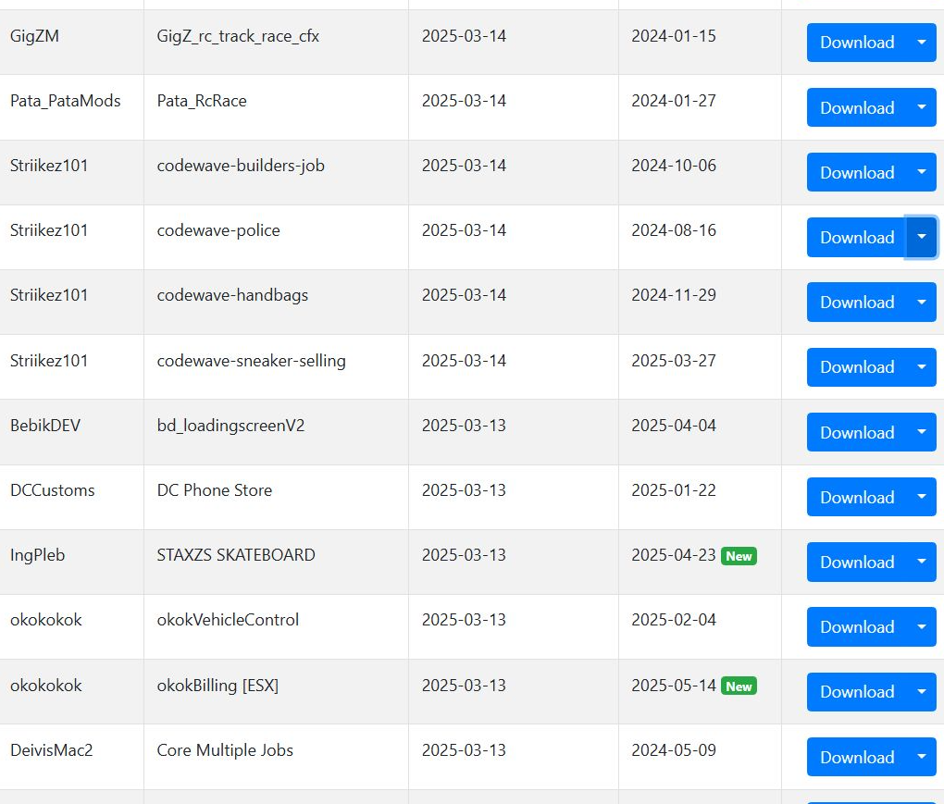Viewport: 944px width, 804px height.
Task: Open download dropdown for codewave-handbags
Action: pos(921,303)
